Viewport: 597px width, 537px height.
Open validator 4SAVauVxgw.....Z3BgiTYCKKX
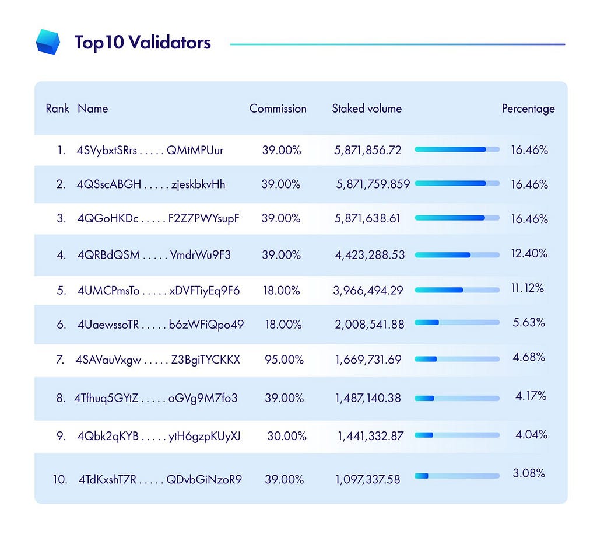point(157,360)
